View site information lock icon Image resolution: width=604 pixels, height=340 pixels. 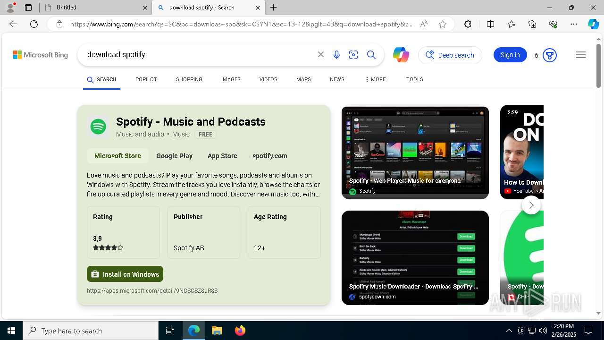[x=59, y=24]
